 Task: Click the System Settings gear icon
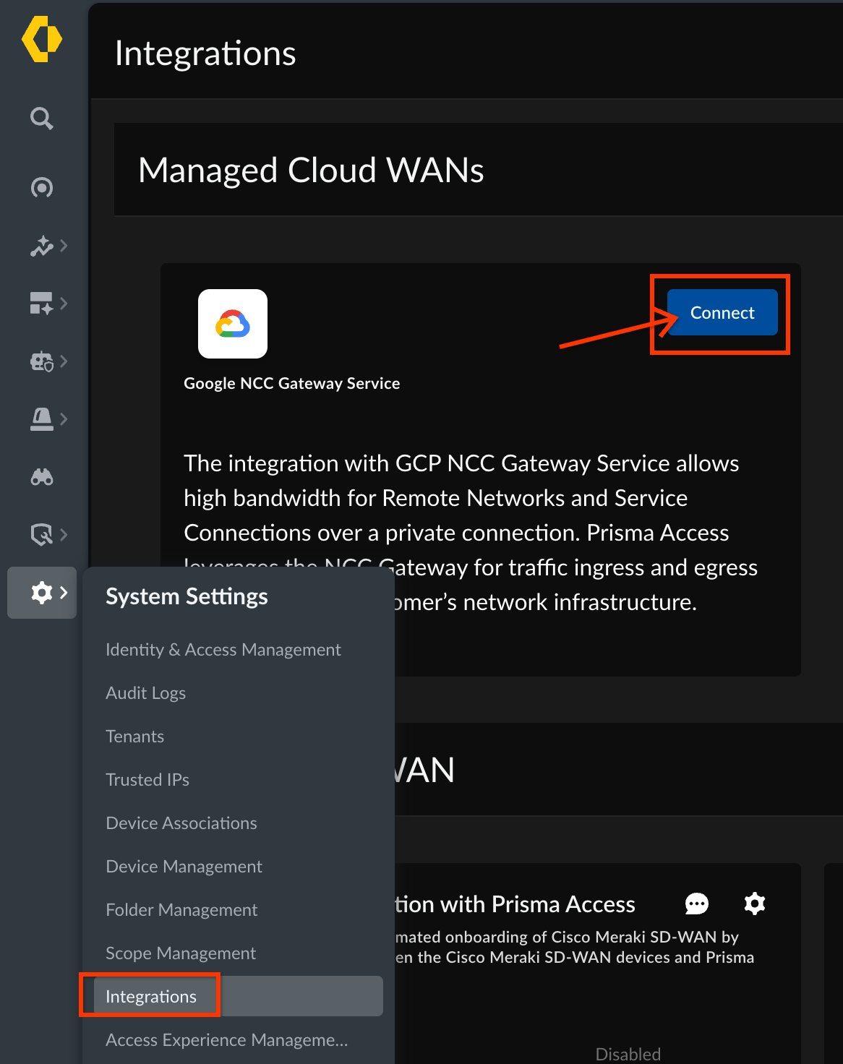tap(42, 593)
